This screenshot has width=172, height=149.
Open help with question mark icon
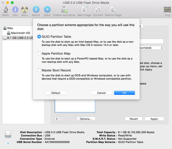8,144
